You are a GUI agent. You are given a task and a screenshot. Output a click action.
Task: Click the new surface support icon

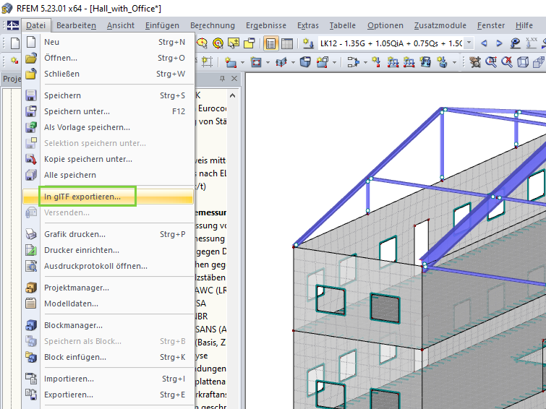[x=281, y=62]
